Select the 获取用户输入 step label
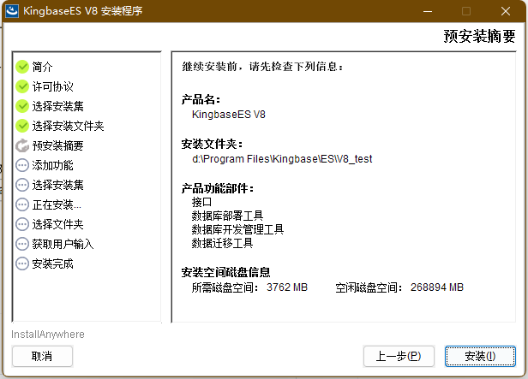This screenshot has width=528, height=379. [x=63, y=244]
